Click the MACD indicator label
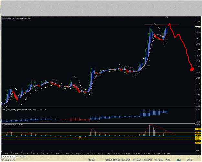 point(12,125)
